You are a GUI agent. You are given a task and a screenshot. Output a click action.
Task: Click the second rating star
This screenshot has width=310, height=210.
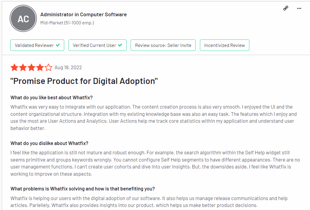pos(23,67)
